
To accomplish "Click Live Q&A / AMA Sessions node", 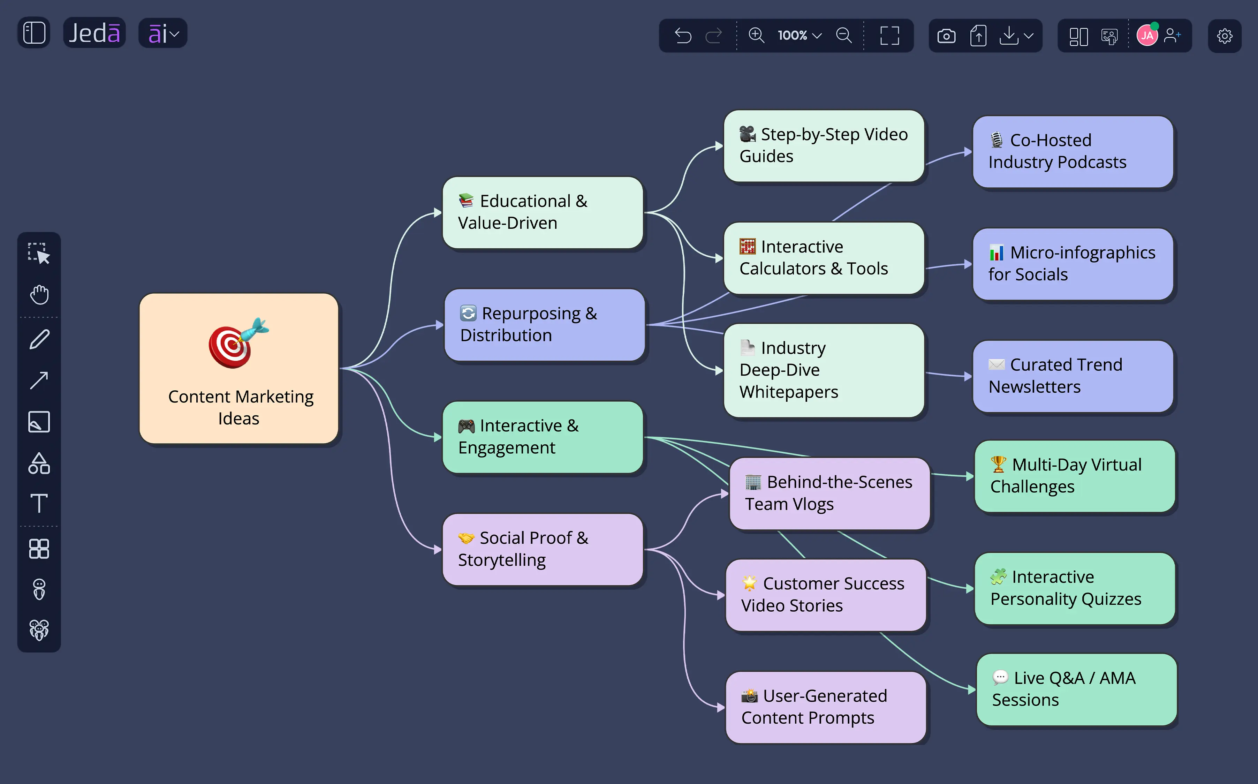I will click(1077, 689).
